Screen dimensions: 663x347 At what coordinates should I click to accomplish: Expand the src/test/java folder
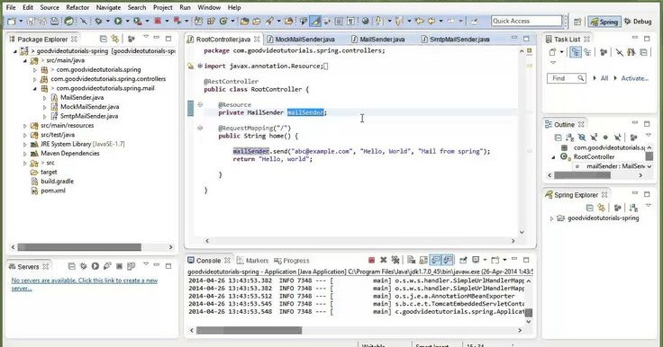pyautogui.click(x=25, y=135)
